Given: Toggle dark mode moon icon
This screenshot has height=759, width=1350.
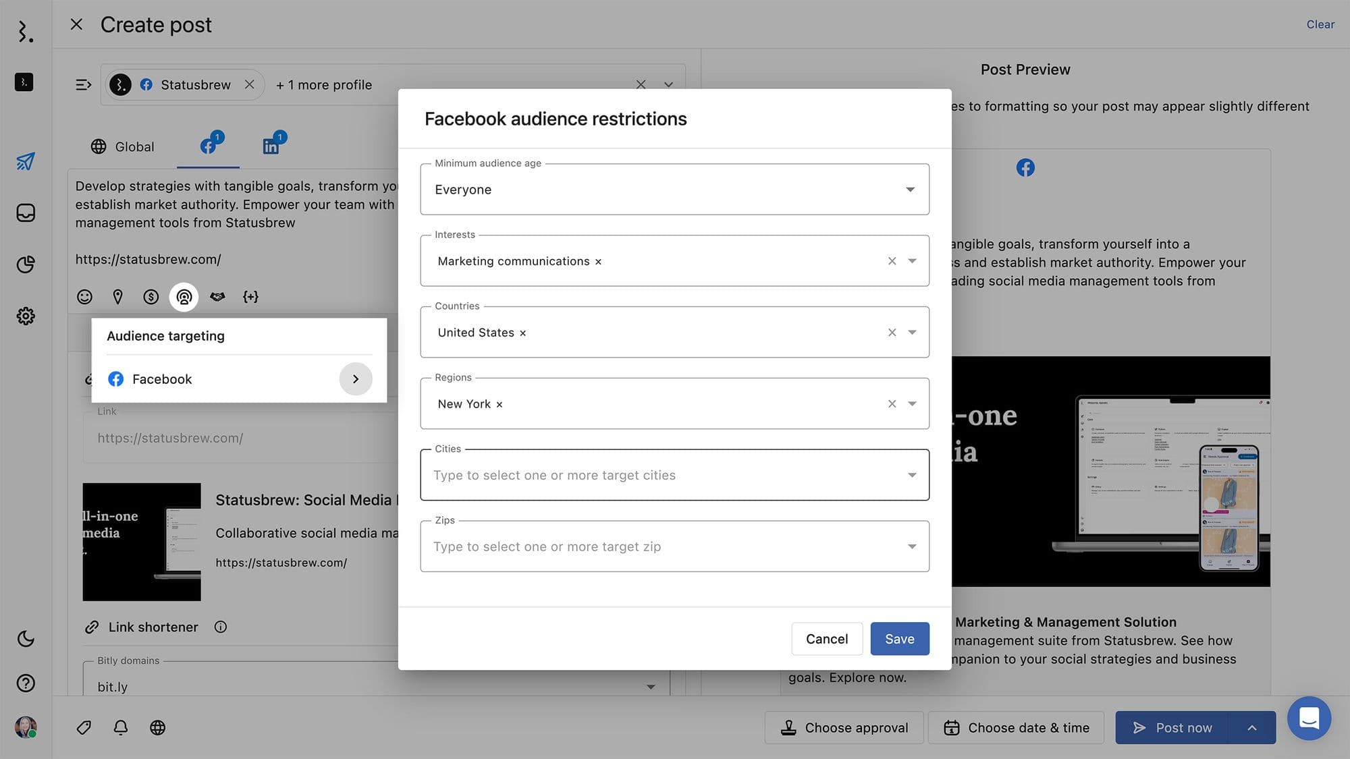Looking at the screenshot, I should [26, 638].
